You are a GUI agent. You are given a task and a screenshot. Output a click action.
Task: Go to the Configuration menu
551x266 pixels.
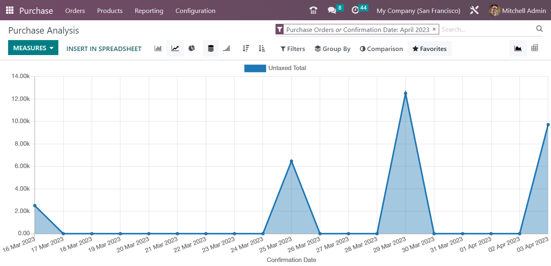point(195,11)
